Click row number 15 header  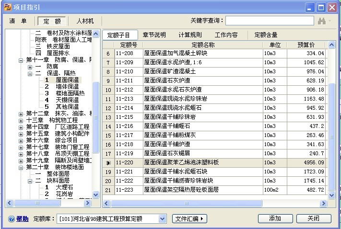[108, 136]
